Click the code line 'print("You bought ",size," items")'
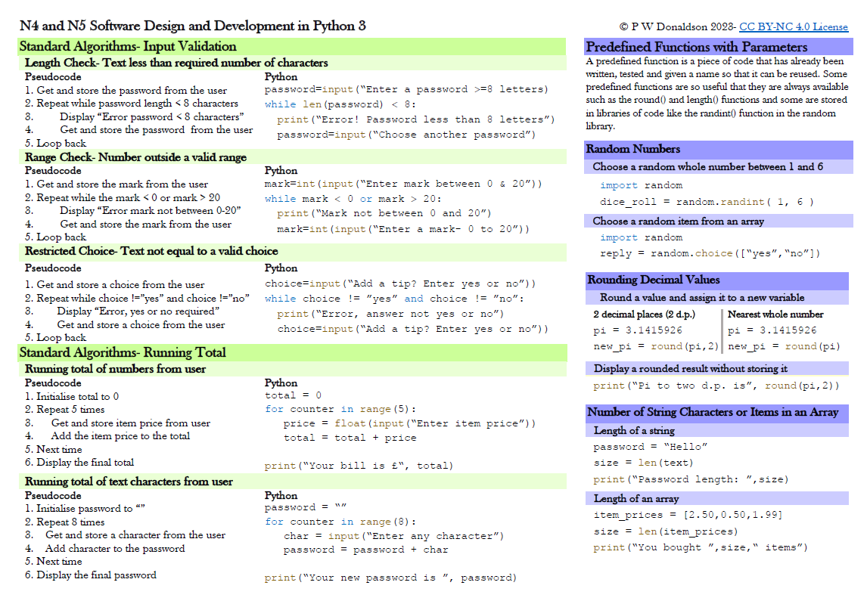The width and height of the screenshot is (867, 601). (x=701, y=547)
